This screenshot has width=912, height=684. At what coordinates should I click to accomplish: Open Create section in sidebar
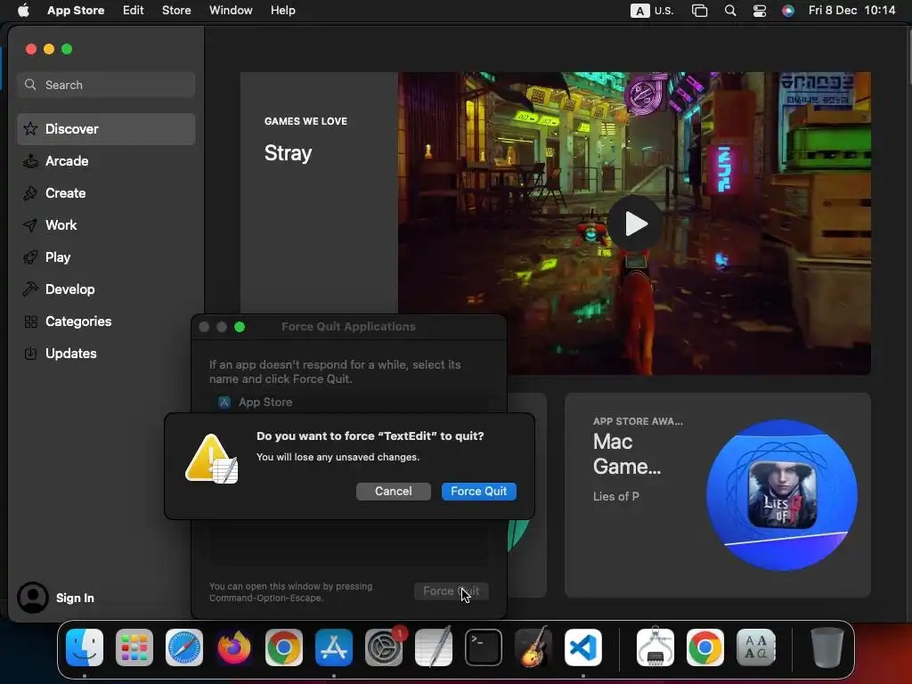[x=106, y=193]
